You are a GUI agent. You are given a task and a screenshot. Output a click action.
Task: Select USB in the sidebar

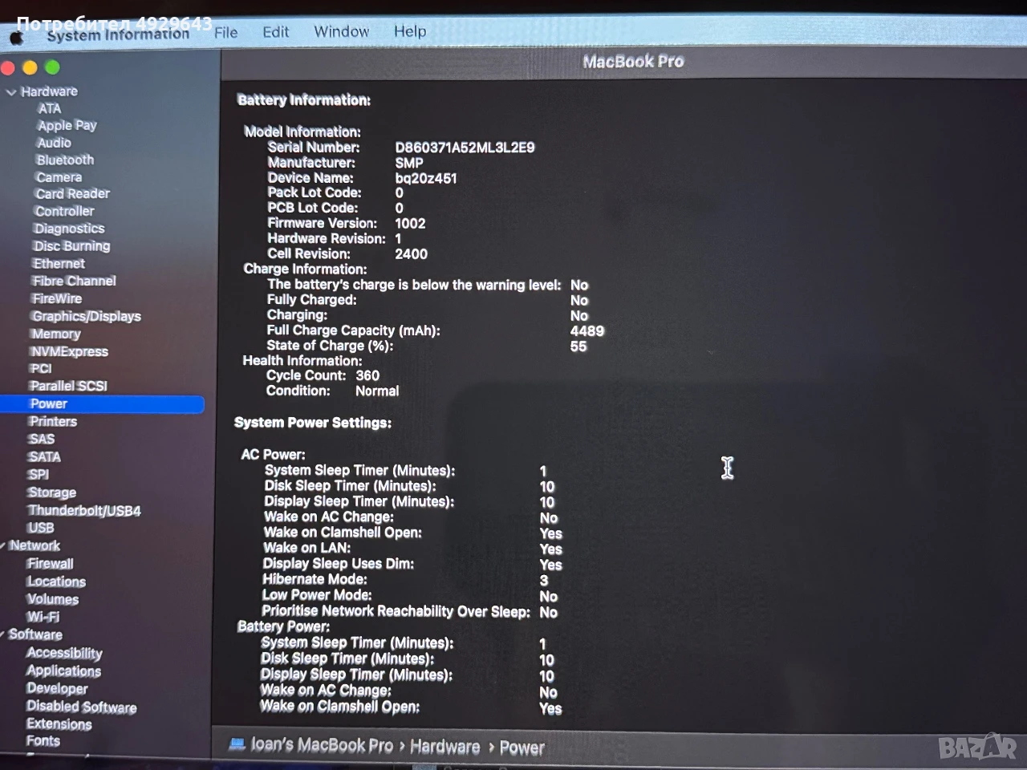pyautogui.click(x=41, y=528)
